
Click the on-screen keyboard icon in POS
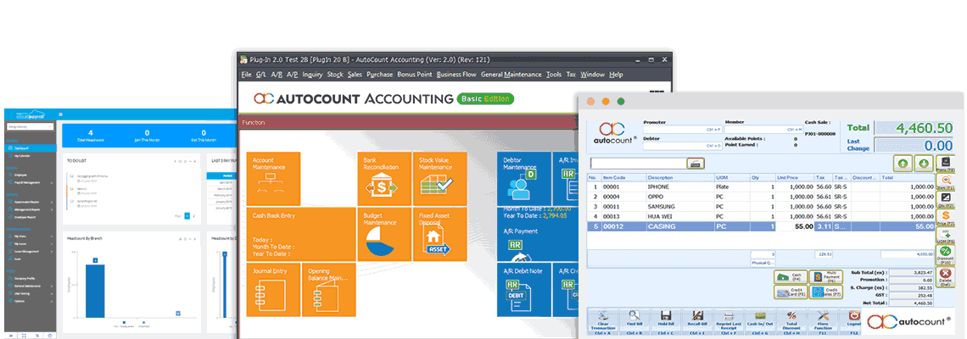(x=696, y=164)
